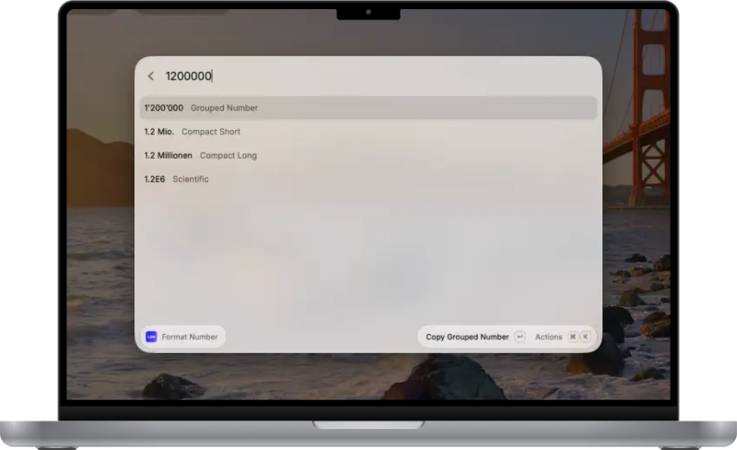Select the Grouped Number result row
The image size is (737, 450).
[x=368, y=108]
